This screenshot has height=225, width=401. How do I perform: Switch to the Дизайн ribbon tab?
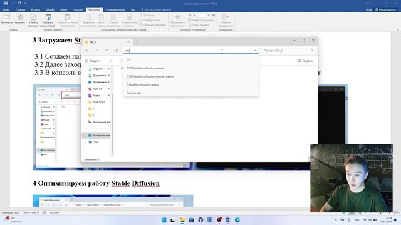pyautogui.click(x=50, y=10)
